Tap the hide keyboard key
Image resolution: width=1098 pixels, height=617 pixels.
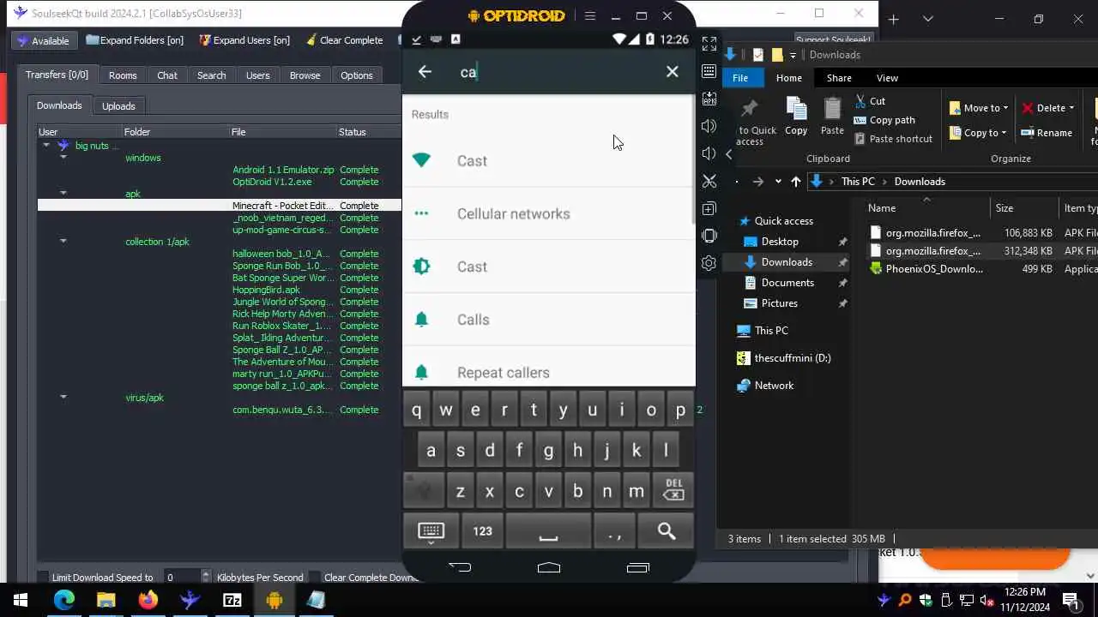[431, 532]
